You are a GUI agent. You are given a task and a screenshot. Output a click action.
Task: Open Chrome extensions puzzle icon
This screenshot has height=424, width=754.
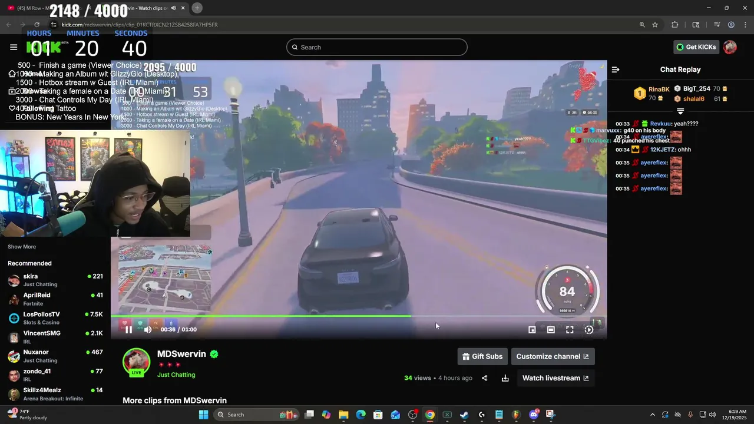675,25
